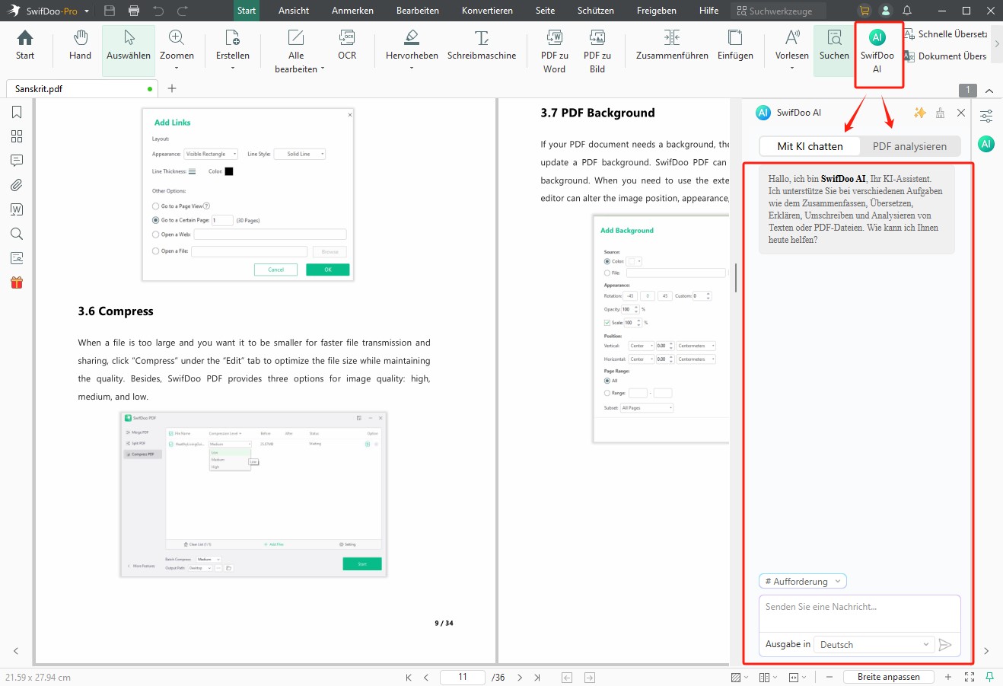Redo the last action
The image size is (1003, 686).
183,11
